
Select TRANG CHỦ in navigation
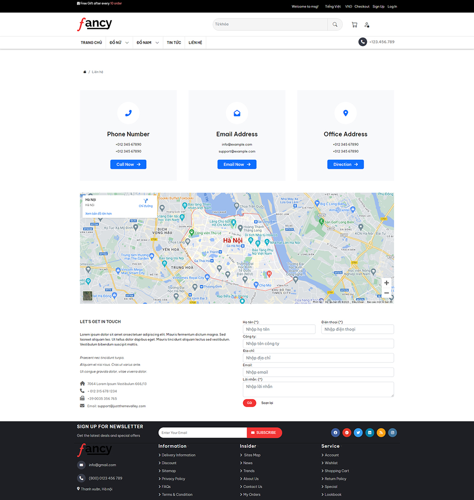(91, 43)
